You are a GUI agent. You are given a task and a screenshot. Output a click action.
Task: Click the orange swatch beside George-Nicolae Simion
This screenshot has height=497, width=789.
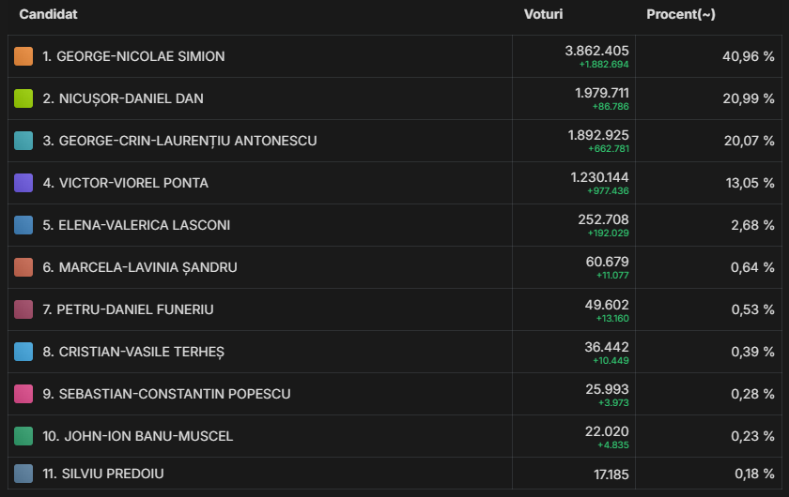pyautogui.click(x=23, y=56)
